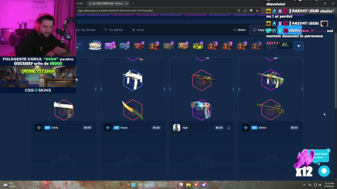Click Rosso's bot avatar icon
Image resolution: width=337 pixels, height=189 pixels.
click(x=108, y=128)
